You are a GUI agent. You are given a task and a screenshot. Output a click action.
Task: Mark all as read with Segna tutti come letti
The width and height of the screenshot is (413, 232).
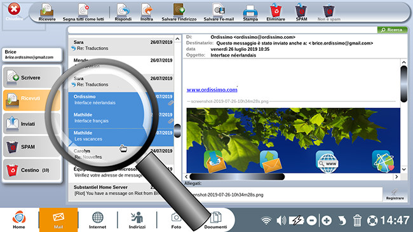(x=83, y=12)
